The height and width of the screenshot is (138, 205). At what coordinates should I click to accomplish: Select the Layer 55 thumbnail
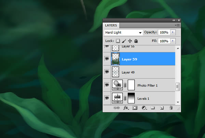[x=115, y=48]
